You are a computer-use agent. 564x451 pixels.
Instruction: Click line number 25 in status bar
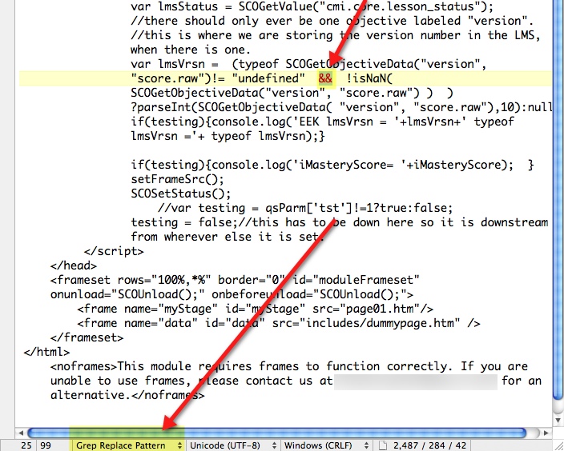pyautogui.click(x=26, y=445)
